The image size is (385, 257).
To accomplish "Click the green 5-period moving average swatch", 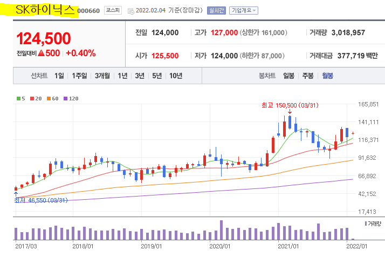I will click(18, 99).
